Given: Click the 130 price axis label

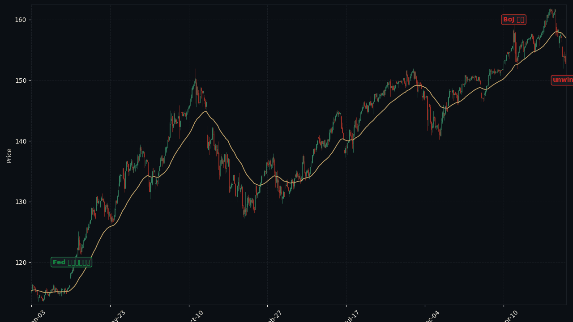Looking at the screenshot, I should (x=21, y=202).
